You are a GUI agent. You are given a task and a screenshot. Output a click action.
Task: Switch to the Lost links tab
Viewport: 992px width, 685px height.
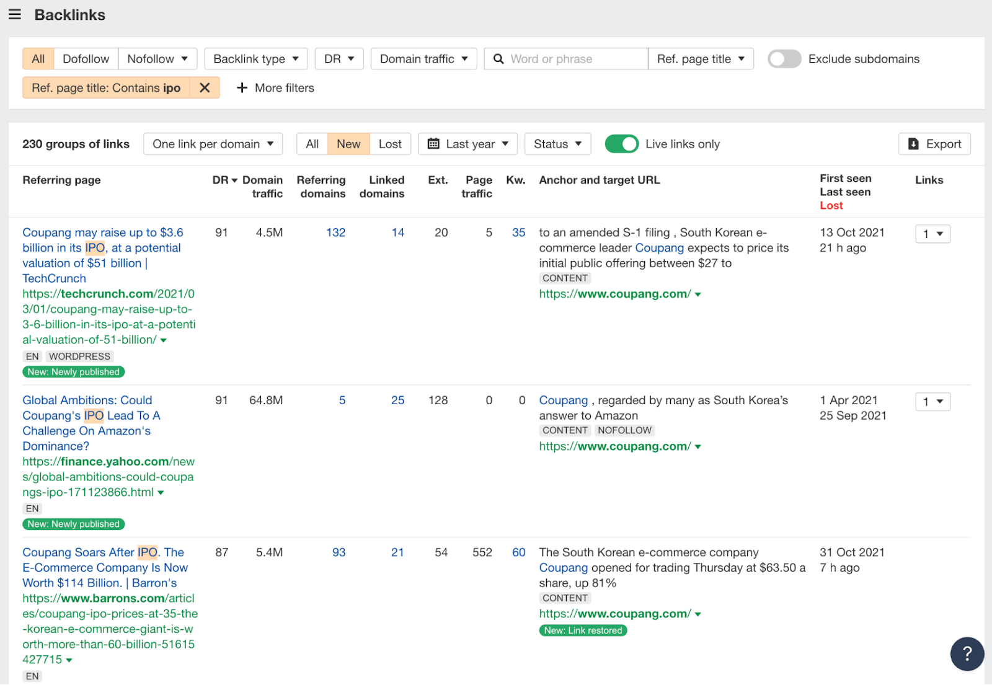tap(390, 144)
